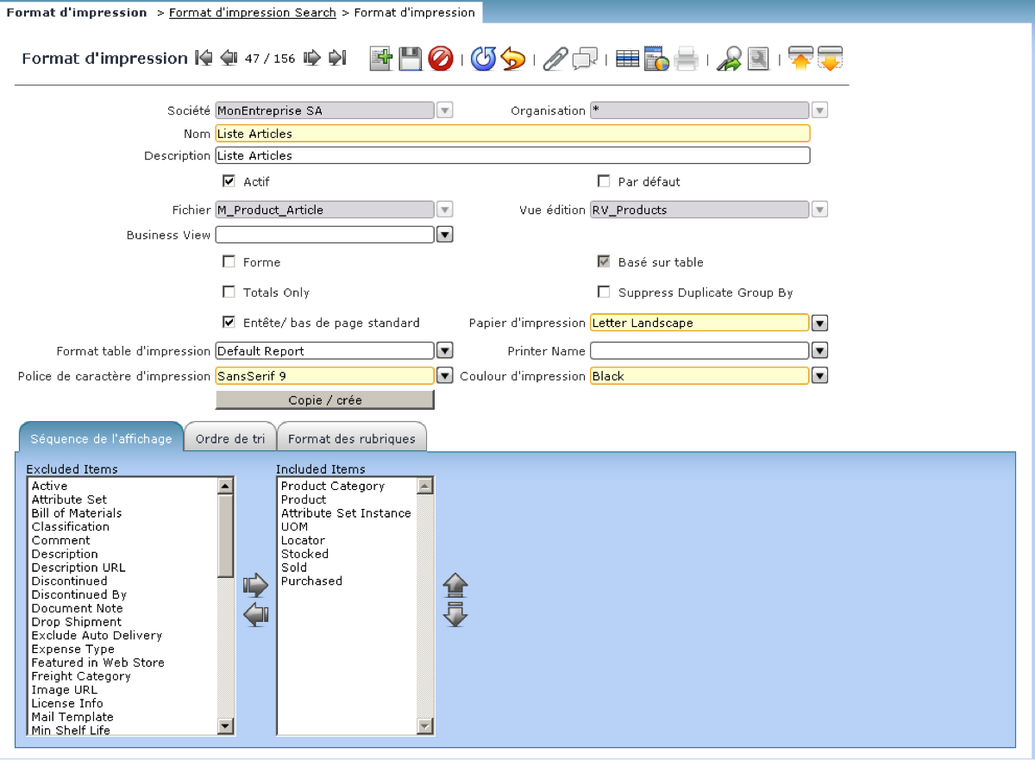This screenshot has width=1035, height=760.
Task: Open the attachment dialog
Action: [x=555, y=59]
